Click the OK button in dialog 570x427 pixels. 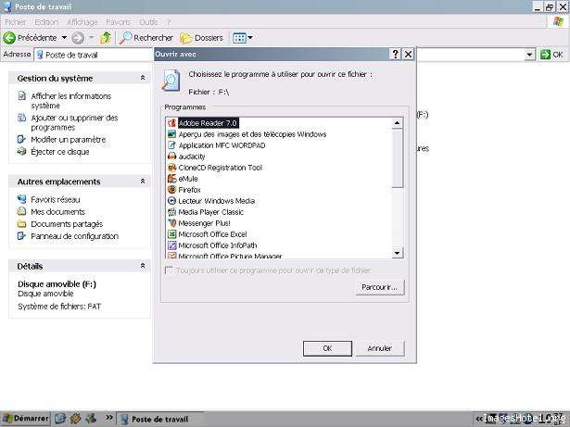pos(327,348)
